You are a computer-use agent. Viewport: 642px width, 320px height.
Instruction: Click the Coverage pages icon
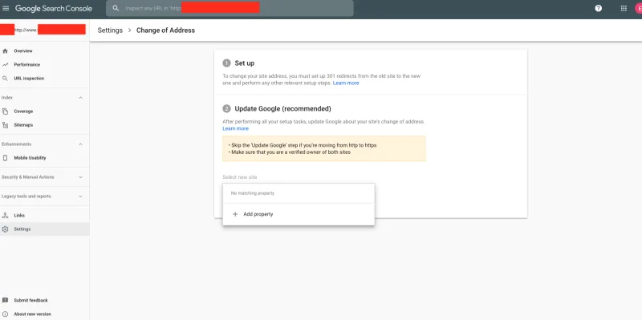5,111
